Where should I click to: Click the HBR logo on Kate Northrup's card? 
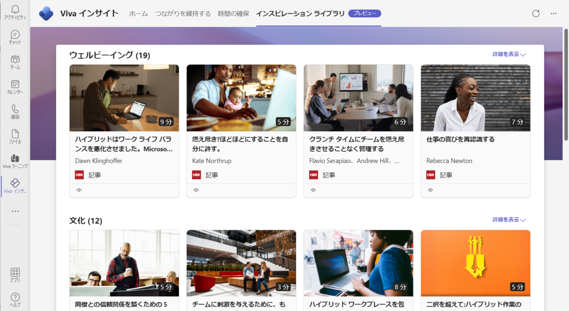click(x=196, y=175)
